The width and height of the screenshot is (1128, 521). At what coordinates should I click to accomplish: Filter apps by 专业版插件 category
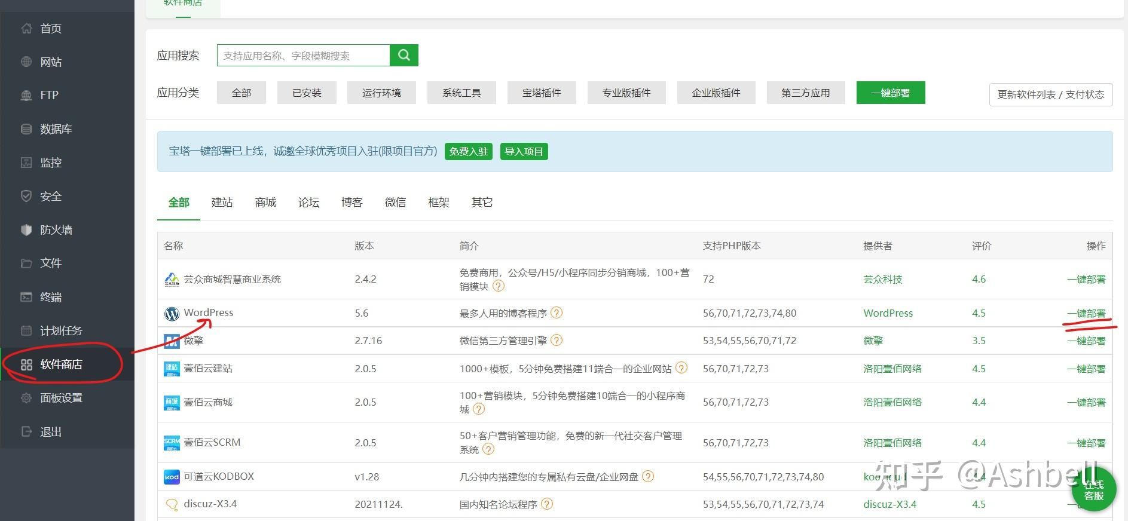626,93
